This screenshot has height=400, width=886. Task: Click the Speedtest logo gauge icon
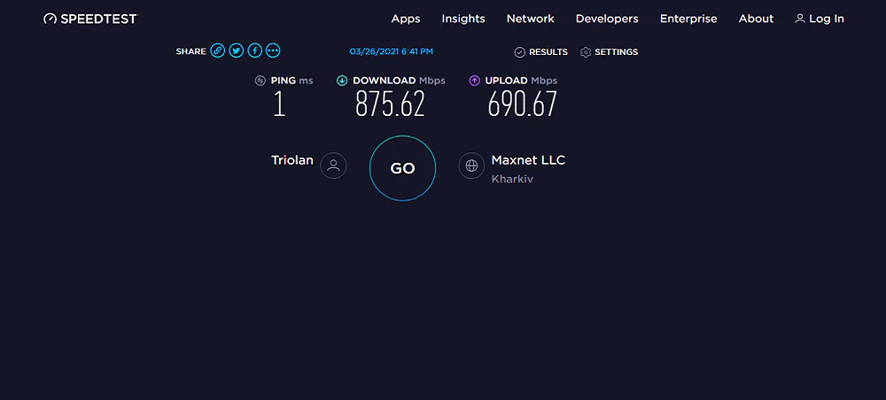pyautogui.click(x=51, y=19)
